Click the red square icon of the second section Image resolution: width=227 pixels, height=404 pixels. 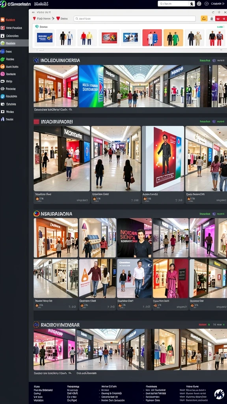coord(36,122)
